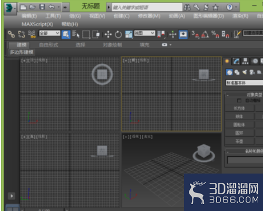Open the MAXScript(X) menu
The width and height of the screenshot is (263, 211).
(37, 24)
